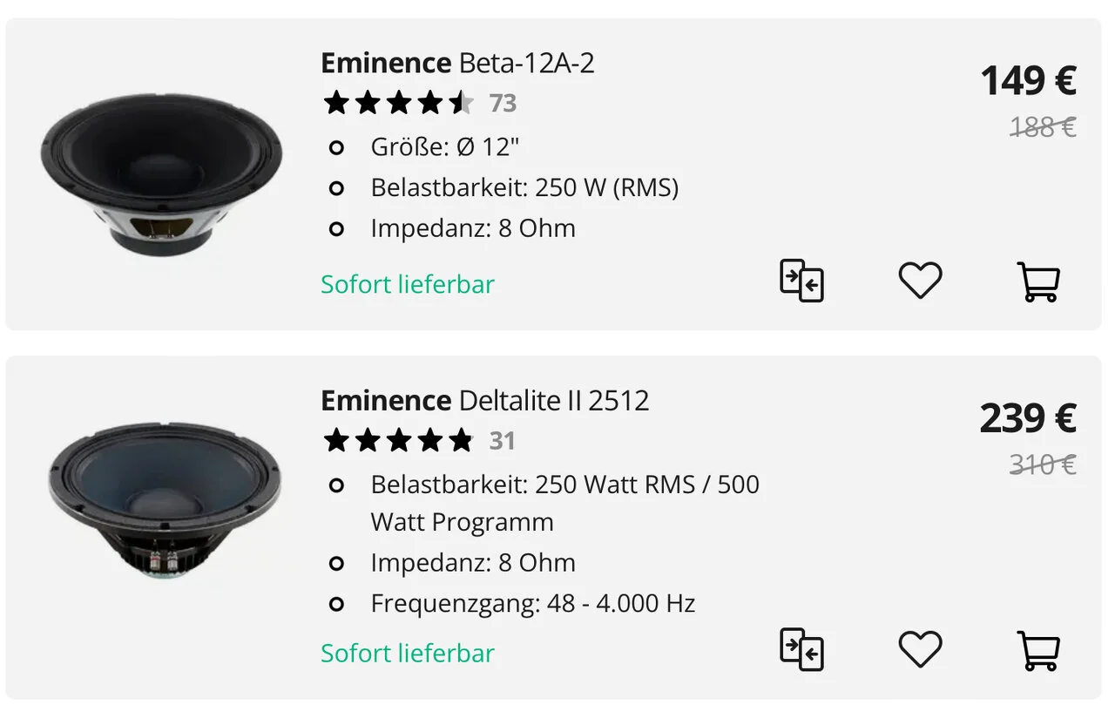Click compare icon for Deltalite II 2512
This screenshot has width=1115, height=705.
[801, 650]
